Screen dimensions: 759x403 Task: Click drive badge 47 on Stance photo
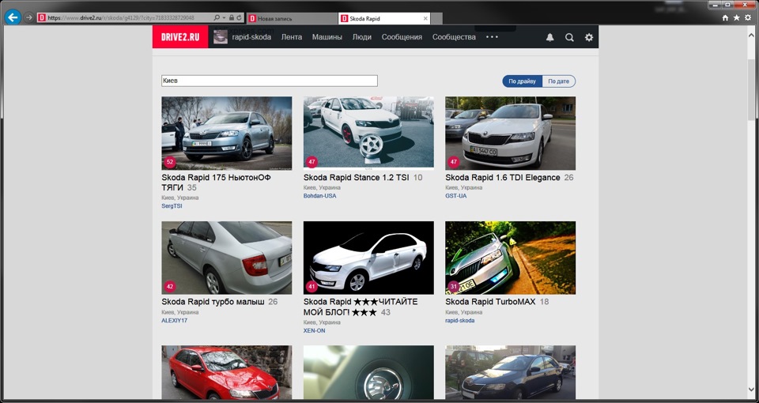pyautogui.click(x=312, y=161)
